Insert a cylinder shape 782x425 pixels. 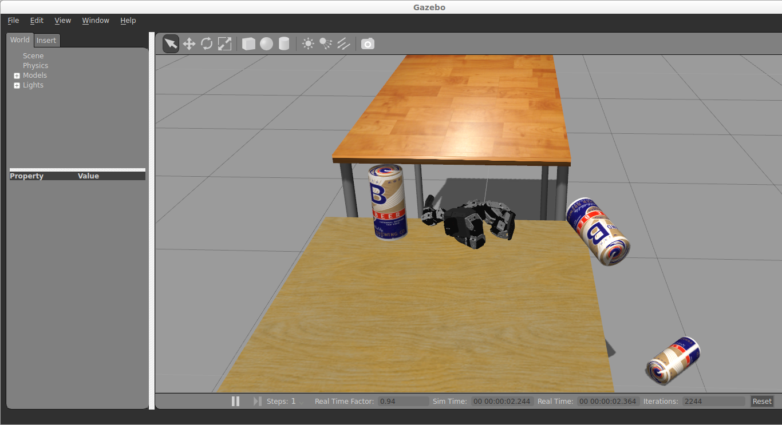(x=284, y=44)
